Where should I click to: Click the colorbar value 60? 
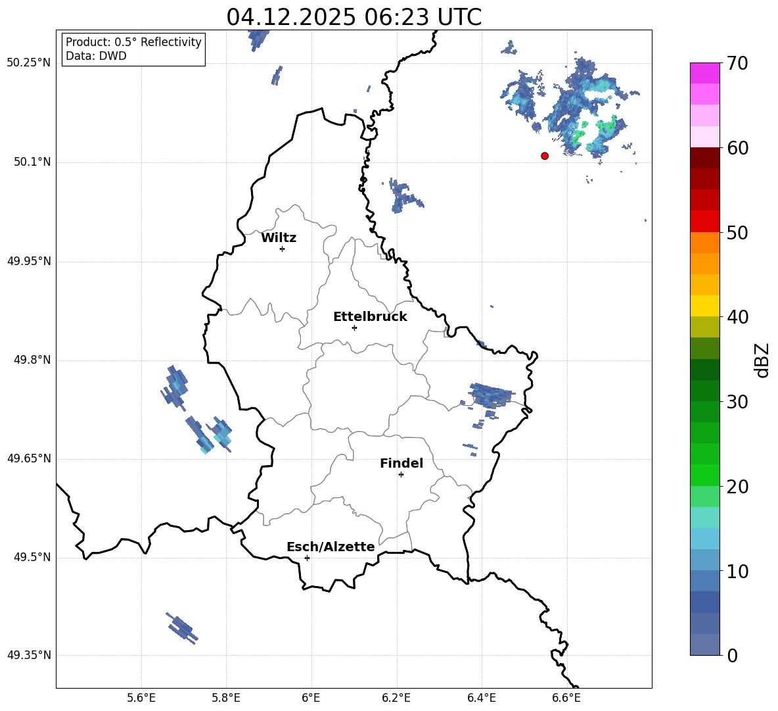click(x=737, y=148)
